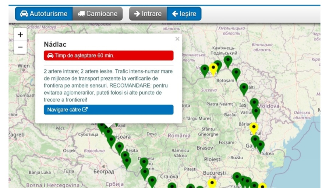This screenshot has width=329, height=188.
Task: Open the yellow marker just below București
Action: [212, 183]
